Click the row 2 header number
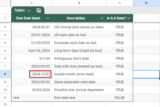Screen dimensions: 160x107 [5, 27]
